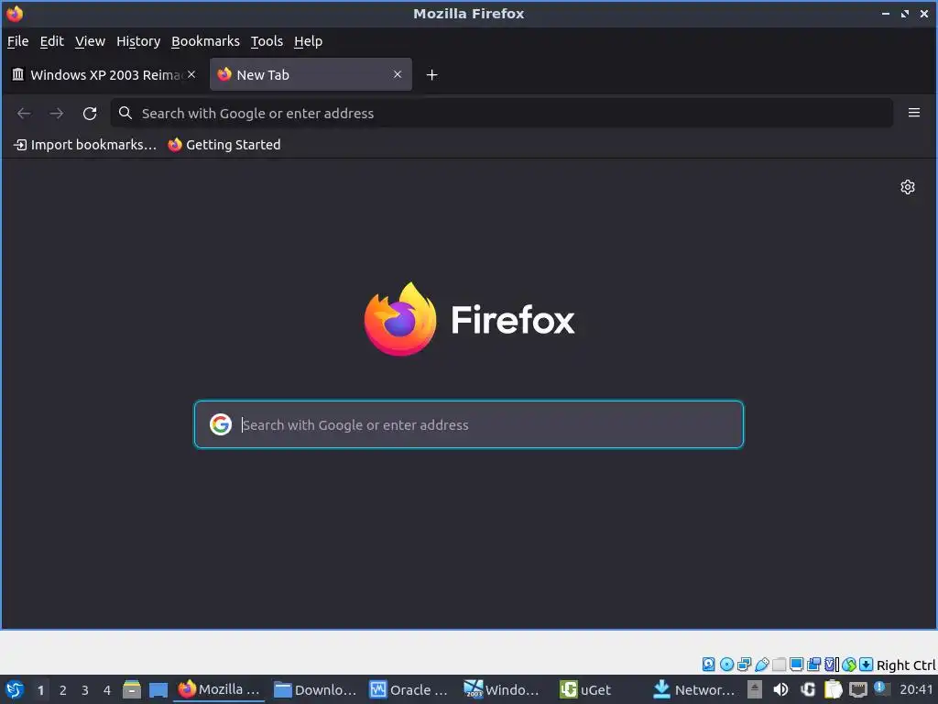Image resolution: width=938 pixels, height=704 pixels.
Task: Switch to workspace 4
Action: point(107,690)
